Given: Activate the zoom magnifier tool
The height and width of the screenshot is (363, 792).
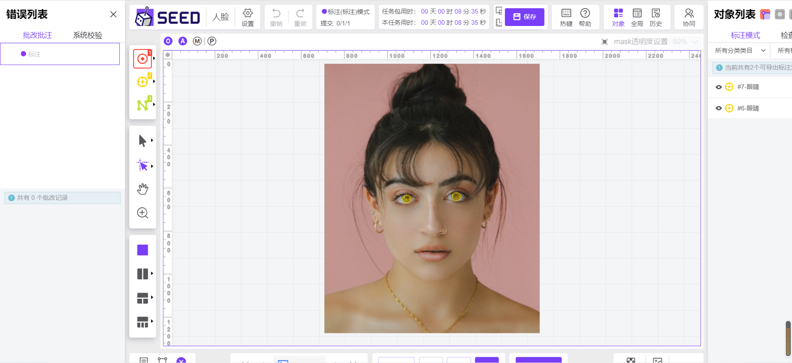Looking at the screenshot, I should point(142,213).
